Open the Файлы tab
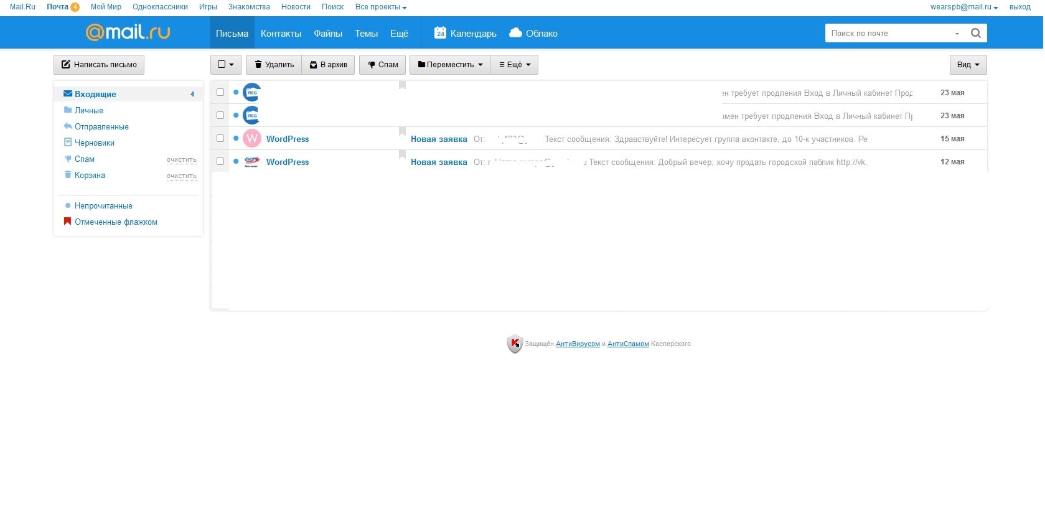1045x531 pixels. click(x=328, y=34)
